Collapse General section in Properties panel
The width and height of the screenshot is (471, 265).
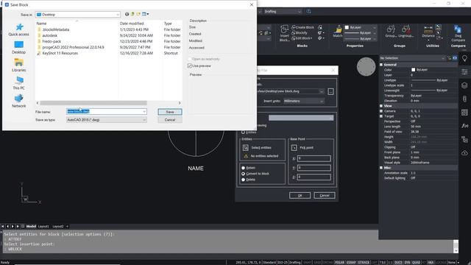tap(381, 65)
